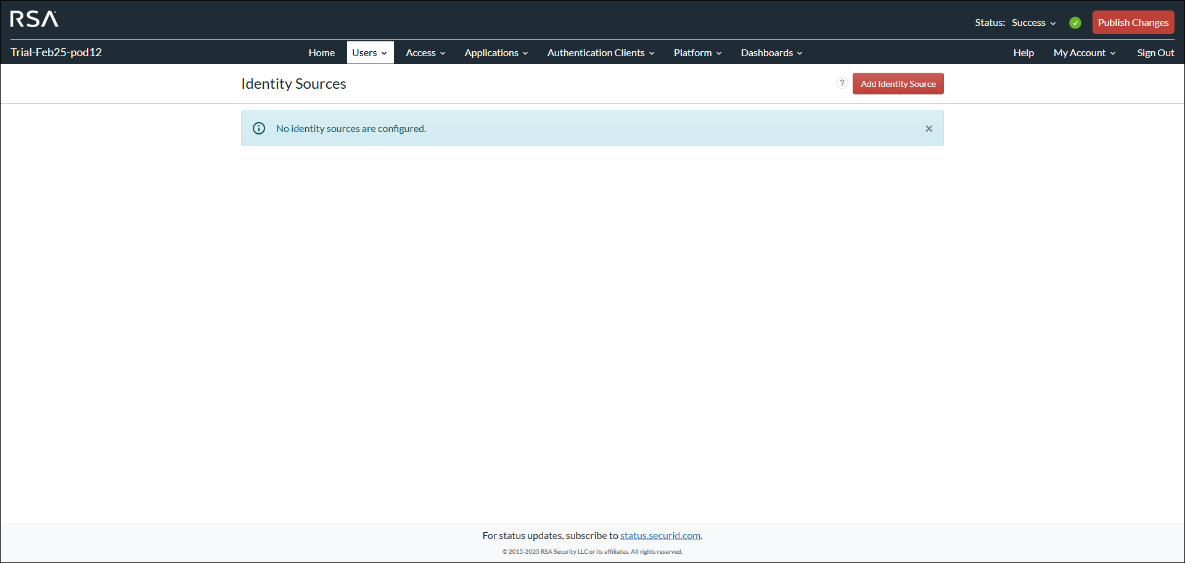Open the Help page
Screen dimensions: 1185x563
[1023, 53]
